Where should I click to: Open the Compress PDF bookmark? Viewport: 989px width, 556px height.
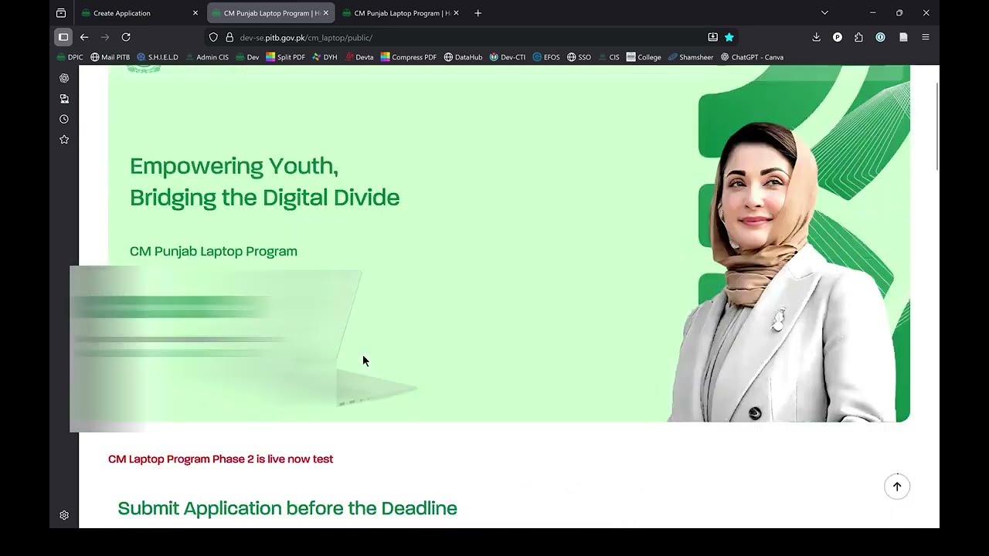[409, 57]
